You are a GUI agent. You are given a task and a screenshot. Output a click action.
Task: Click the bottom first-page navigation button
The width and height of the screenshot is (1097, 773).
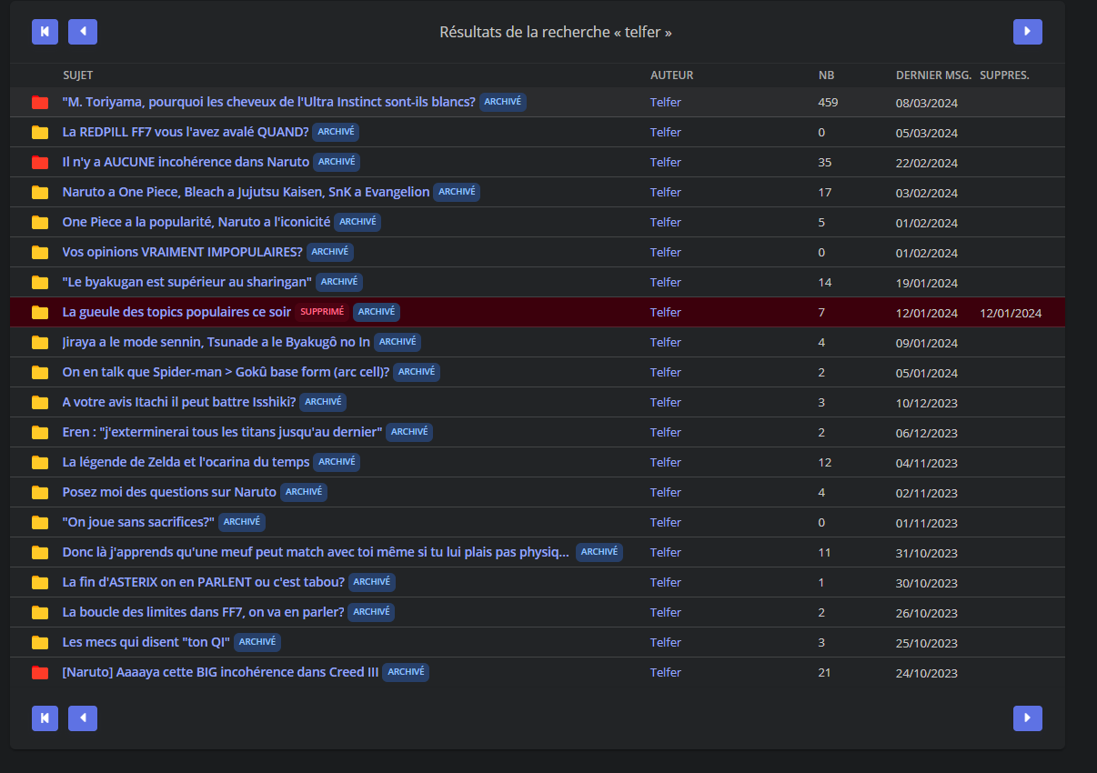pos(45,718)
